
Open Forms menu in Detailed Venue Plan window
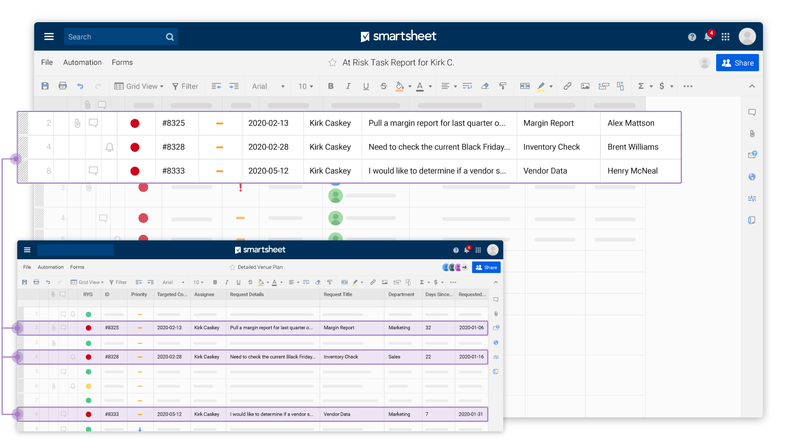tap(77, 267)
